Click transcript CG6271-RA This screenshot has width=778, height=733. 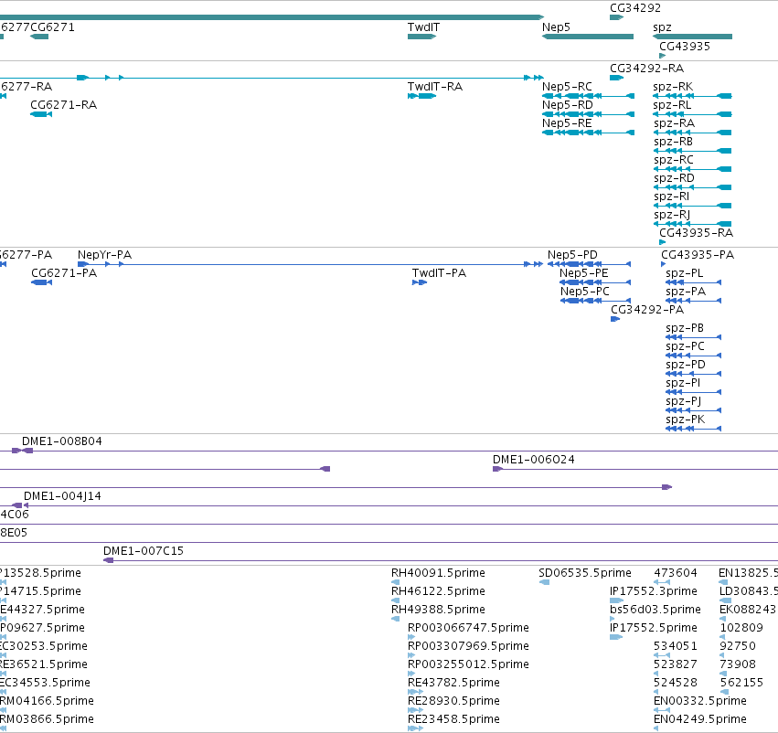pos(41,114)
